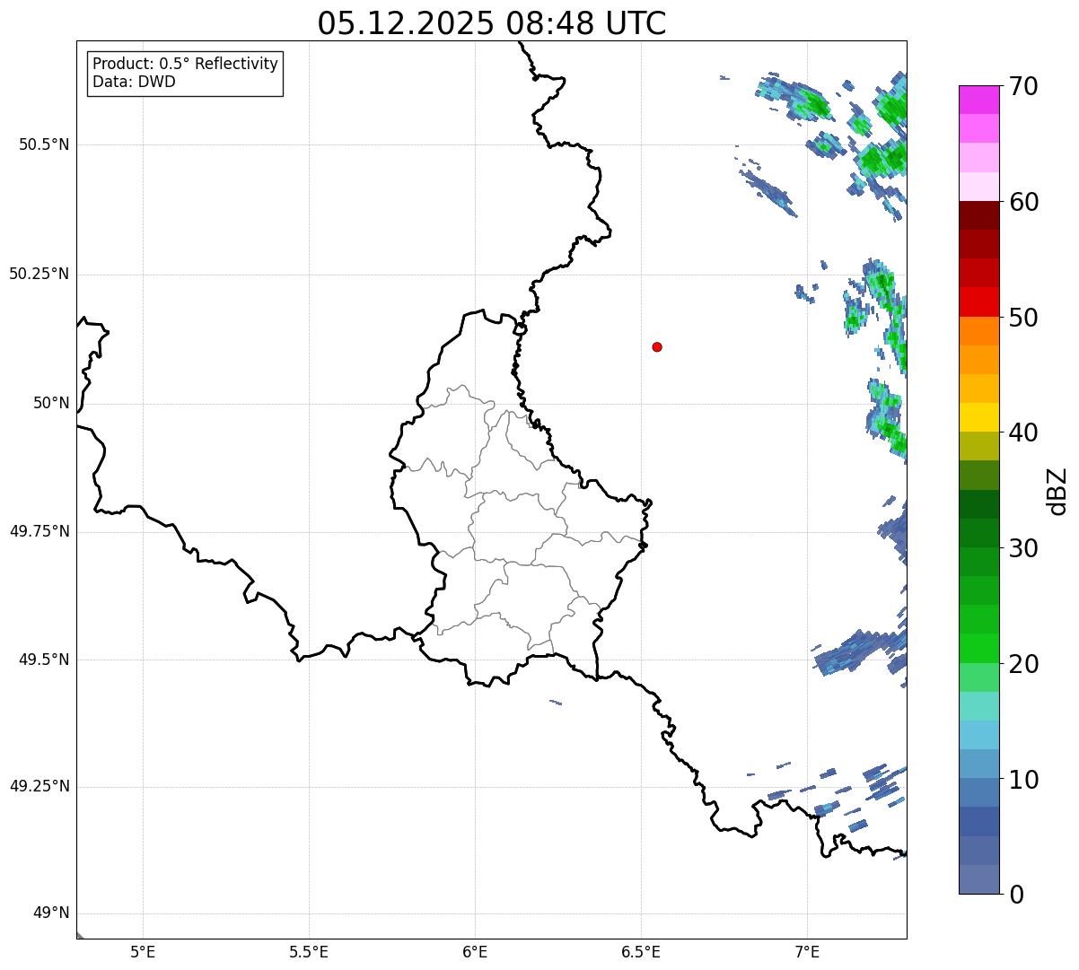The width and height of the screenshot is (1079, 970).
Task: Click the 40 value on the colorbar
Action: [x=1022, y=433]
